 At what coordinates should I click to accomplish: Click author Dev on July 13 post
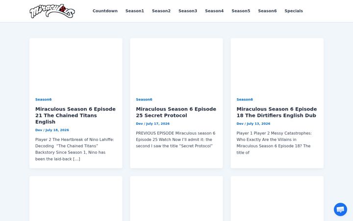pyautogui.click(x=240, y=124)
